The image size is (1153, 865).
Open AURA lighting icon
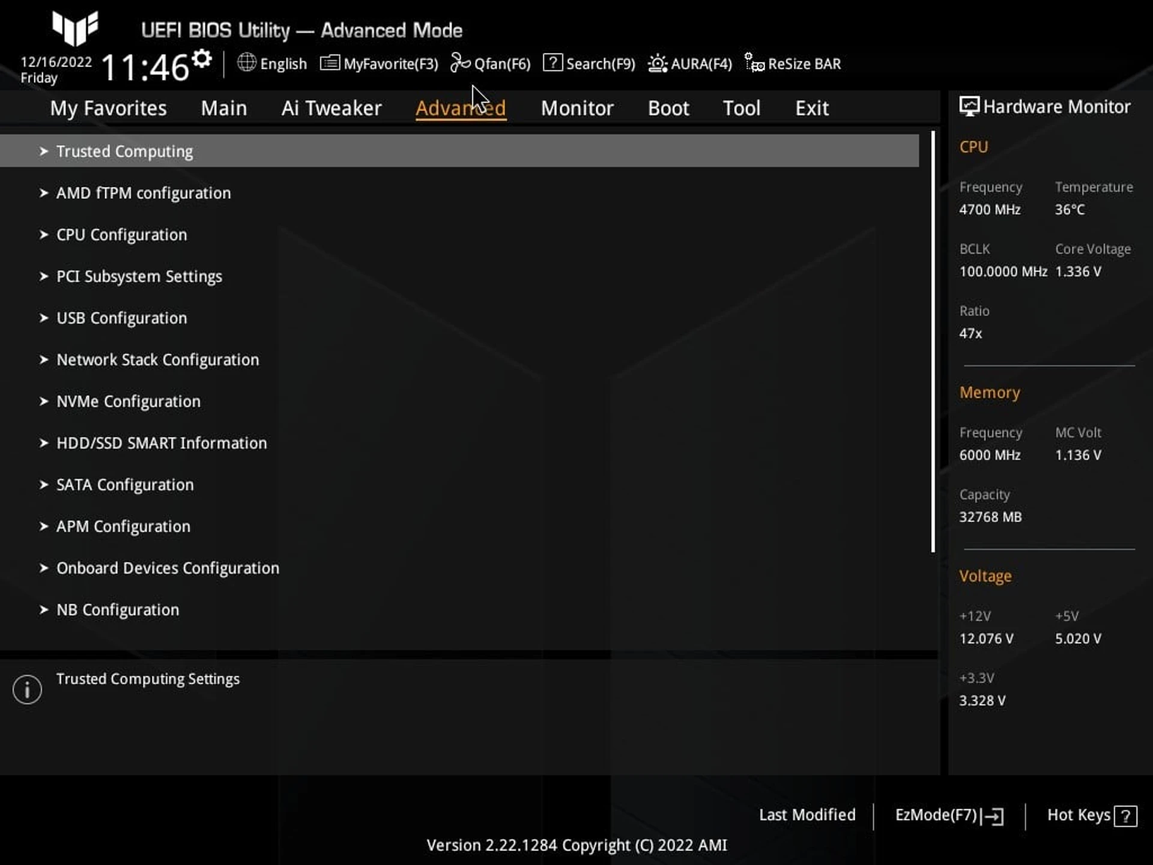658,63
